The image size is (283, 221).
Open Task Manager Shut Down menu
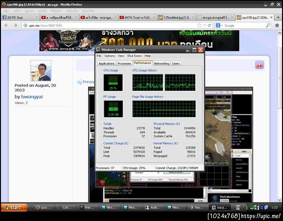coord(134,56)
